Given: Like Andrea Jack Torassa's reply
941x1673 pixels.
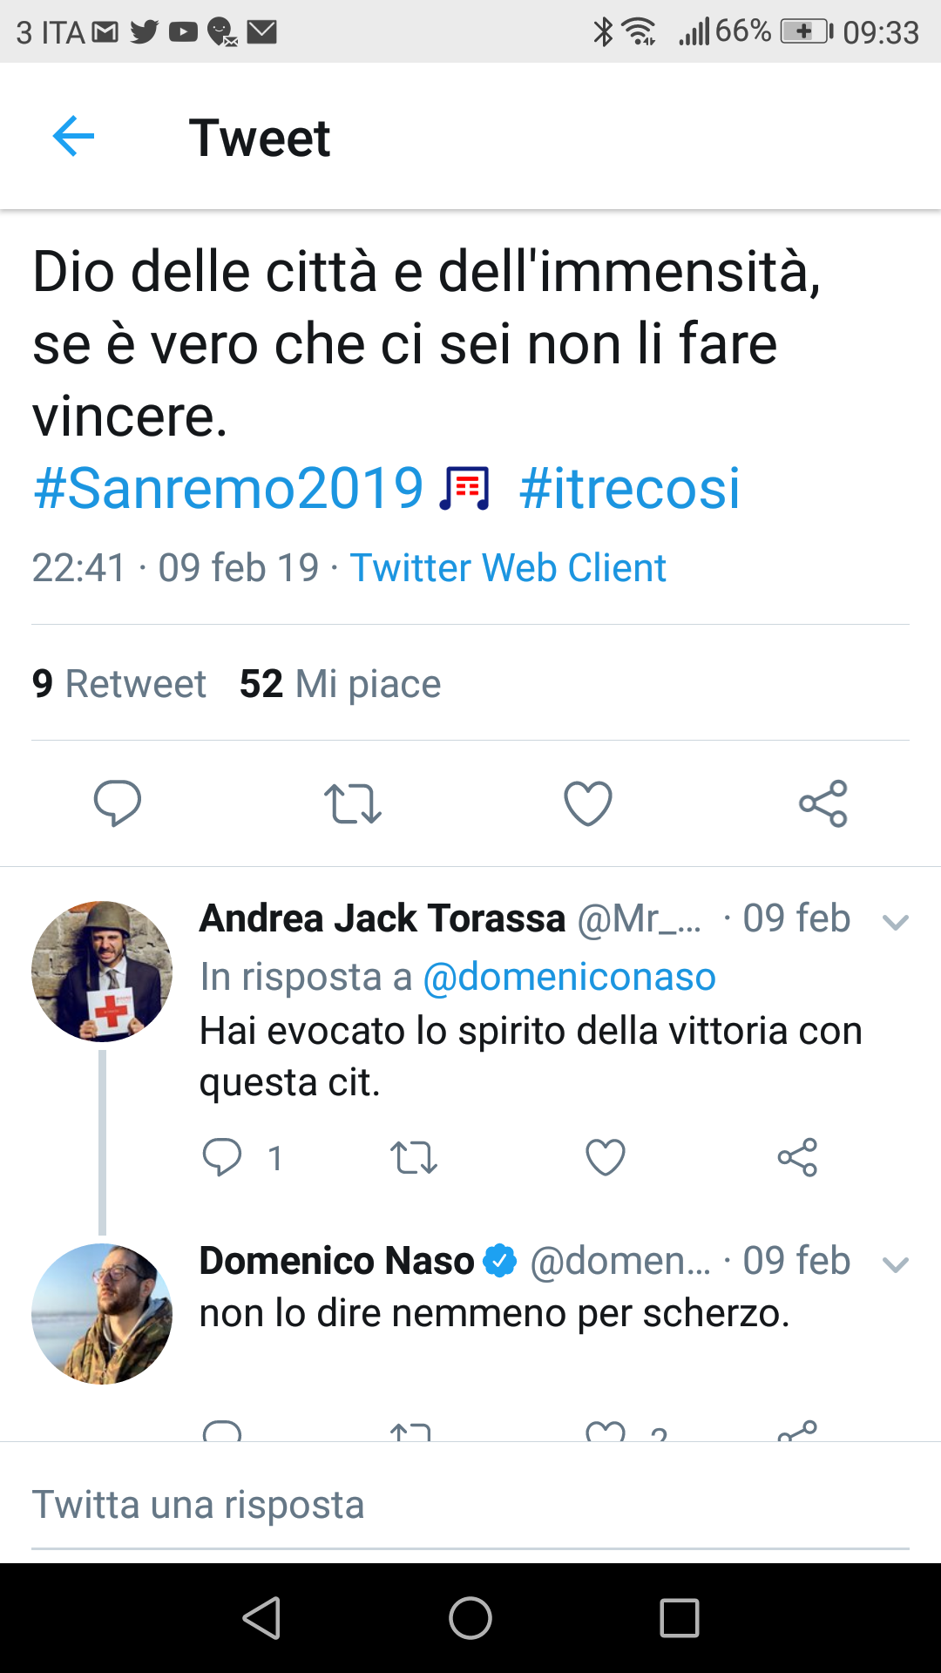Looking at the screenshot, I should 606,1157.
